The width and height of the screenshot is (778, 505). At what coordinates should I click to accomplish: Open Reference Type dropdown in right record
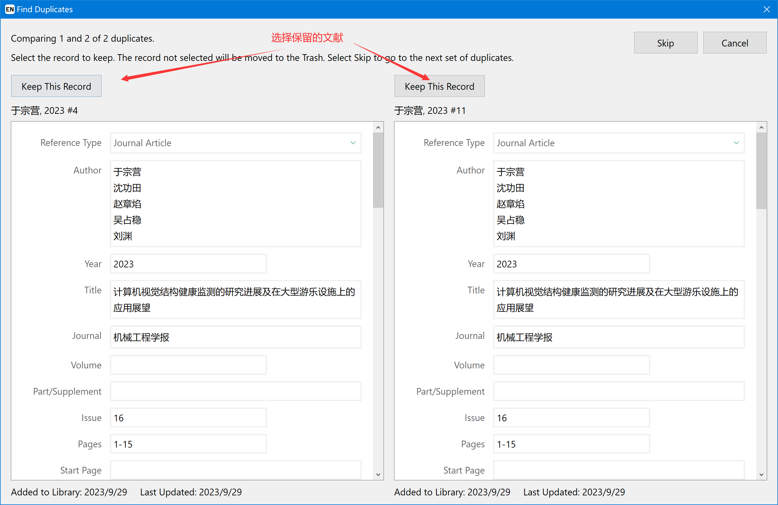(x=619, y=143)
